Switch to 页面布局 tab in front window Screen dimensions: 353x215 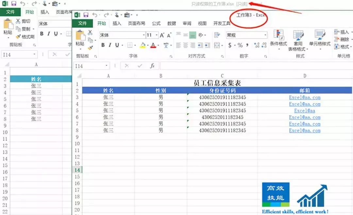click(x=137, y=24)
